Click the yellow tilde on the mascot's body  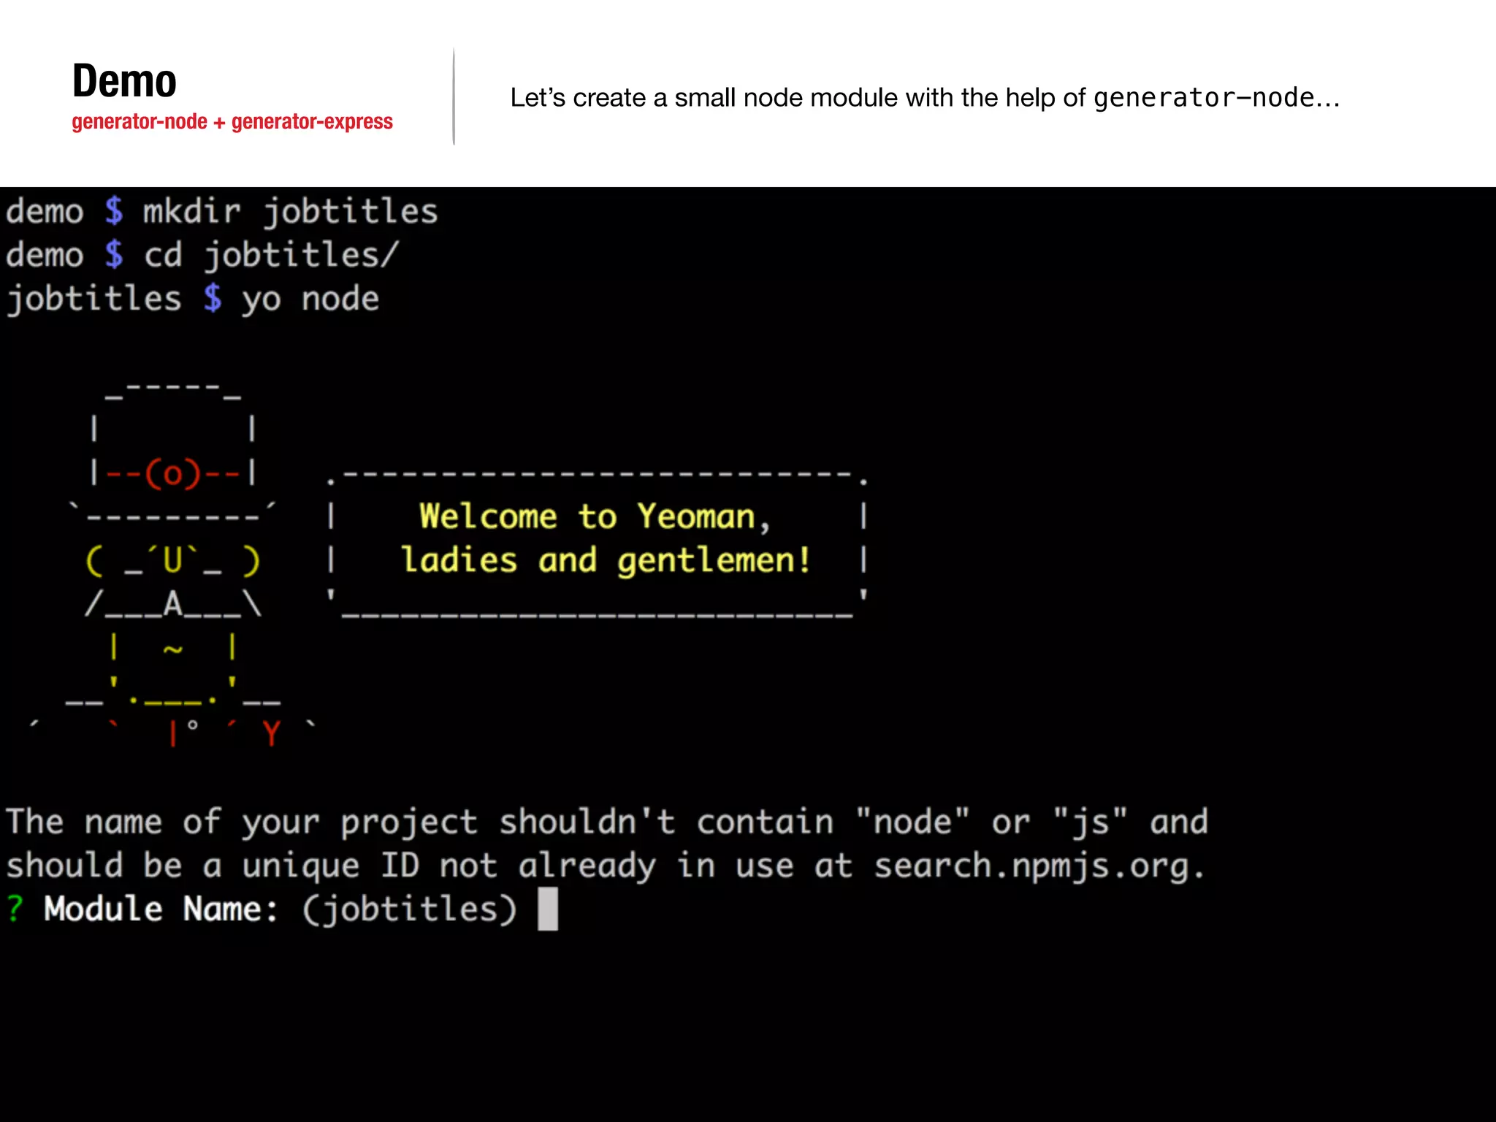(172, 649)
